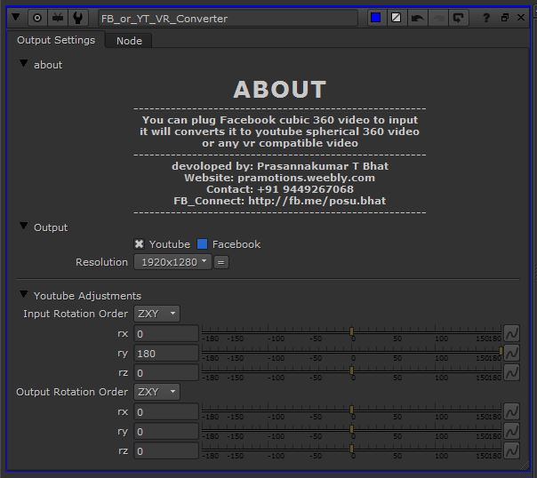Screen dimensions: 537x478
Task: Open animation curve menu for output rz
Action: point(512,450)
